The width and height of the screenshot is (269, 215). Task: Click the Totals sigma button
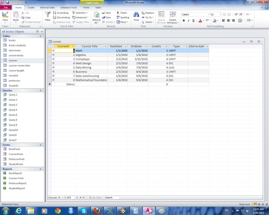pos(122,13)
